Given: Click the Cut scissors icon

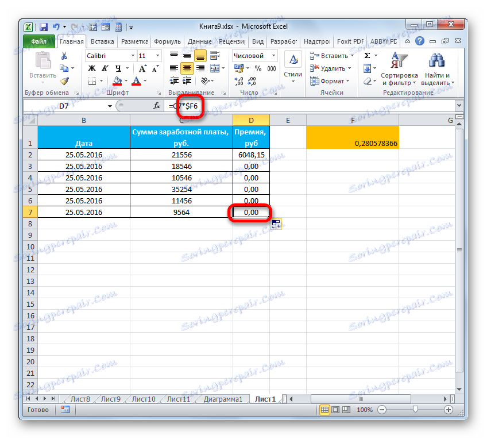Looking at the screenshot, I should point(64,56).
